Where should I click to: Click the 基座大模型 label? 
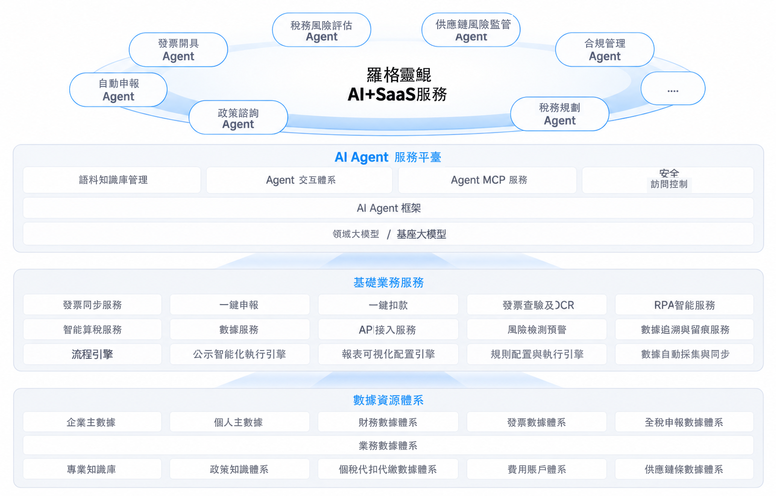421,234
